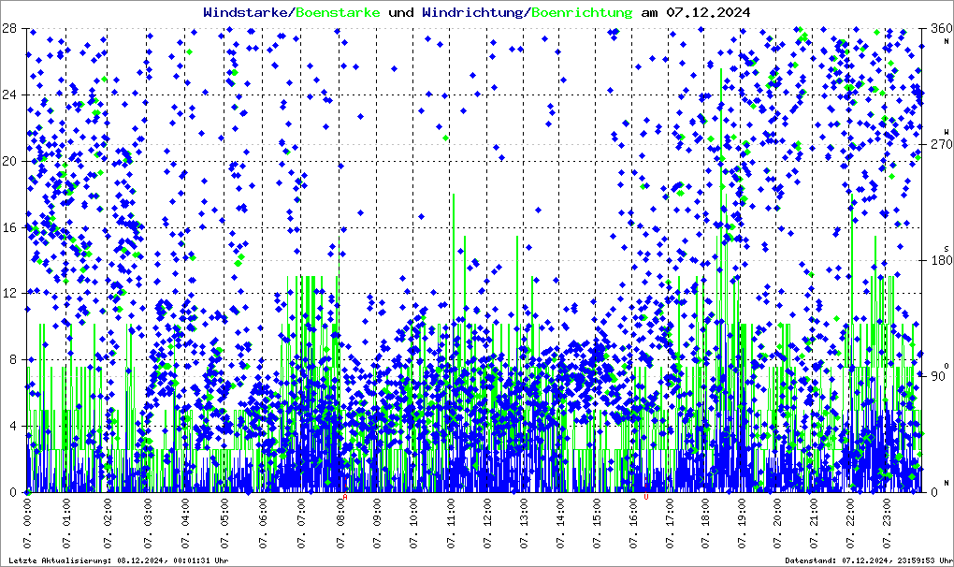
Task: Click time label '07. 11:00'
Action: click(451, 523)
